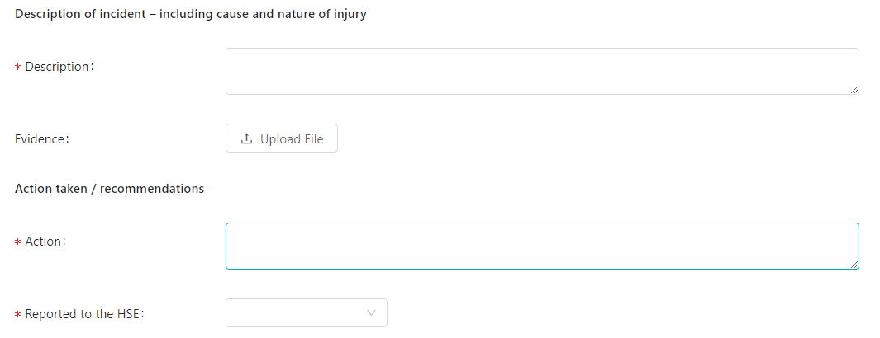Click the word 'injury' in the incident heading
This screenshot has height=338, width=880.
click(351, 15)
